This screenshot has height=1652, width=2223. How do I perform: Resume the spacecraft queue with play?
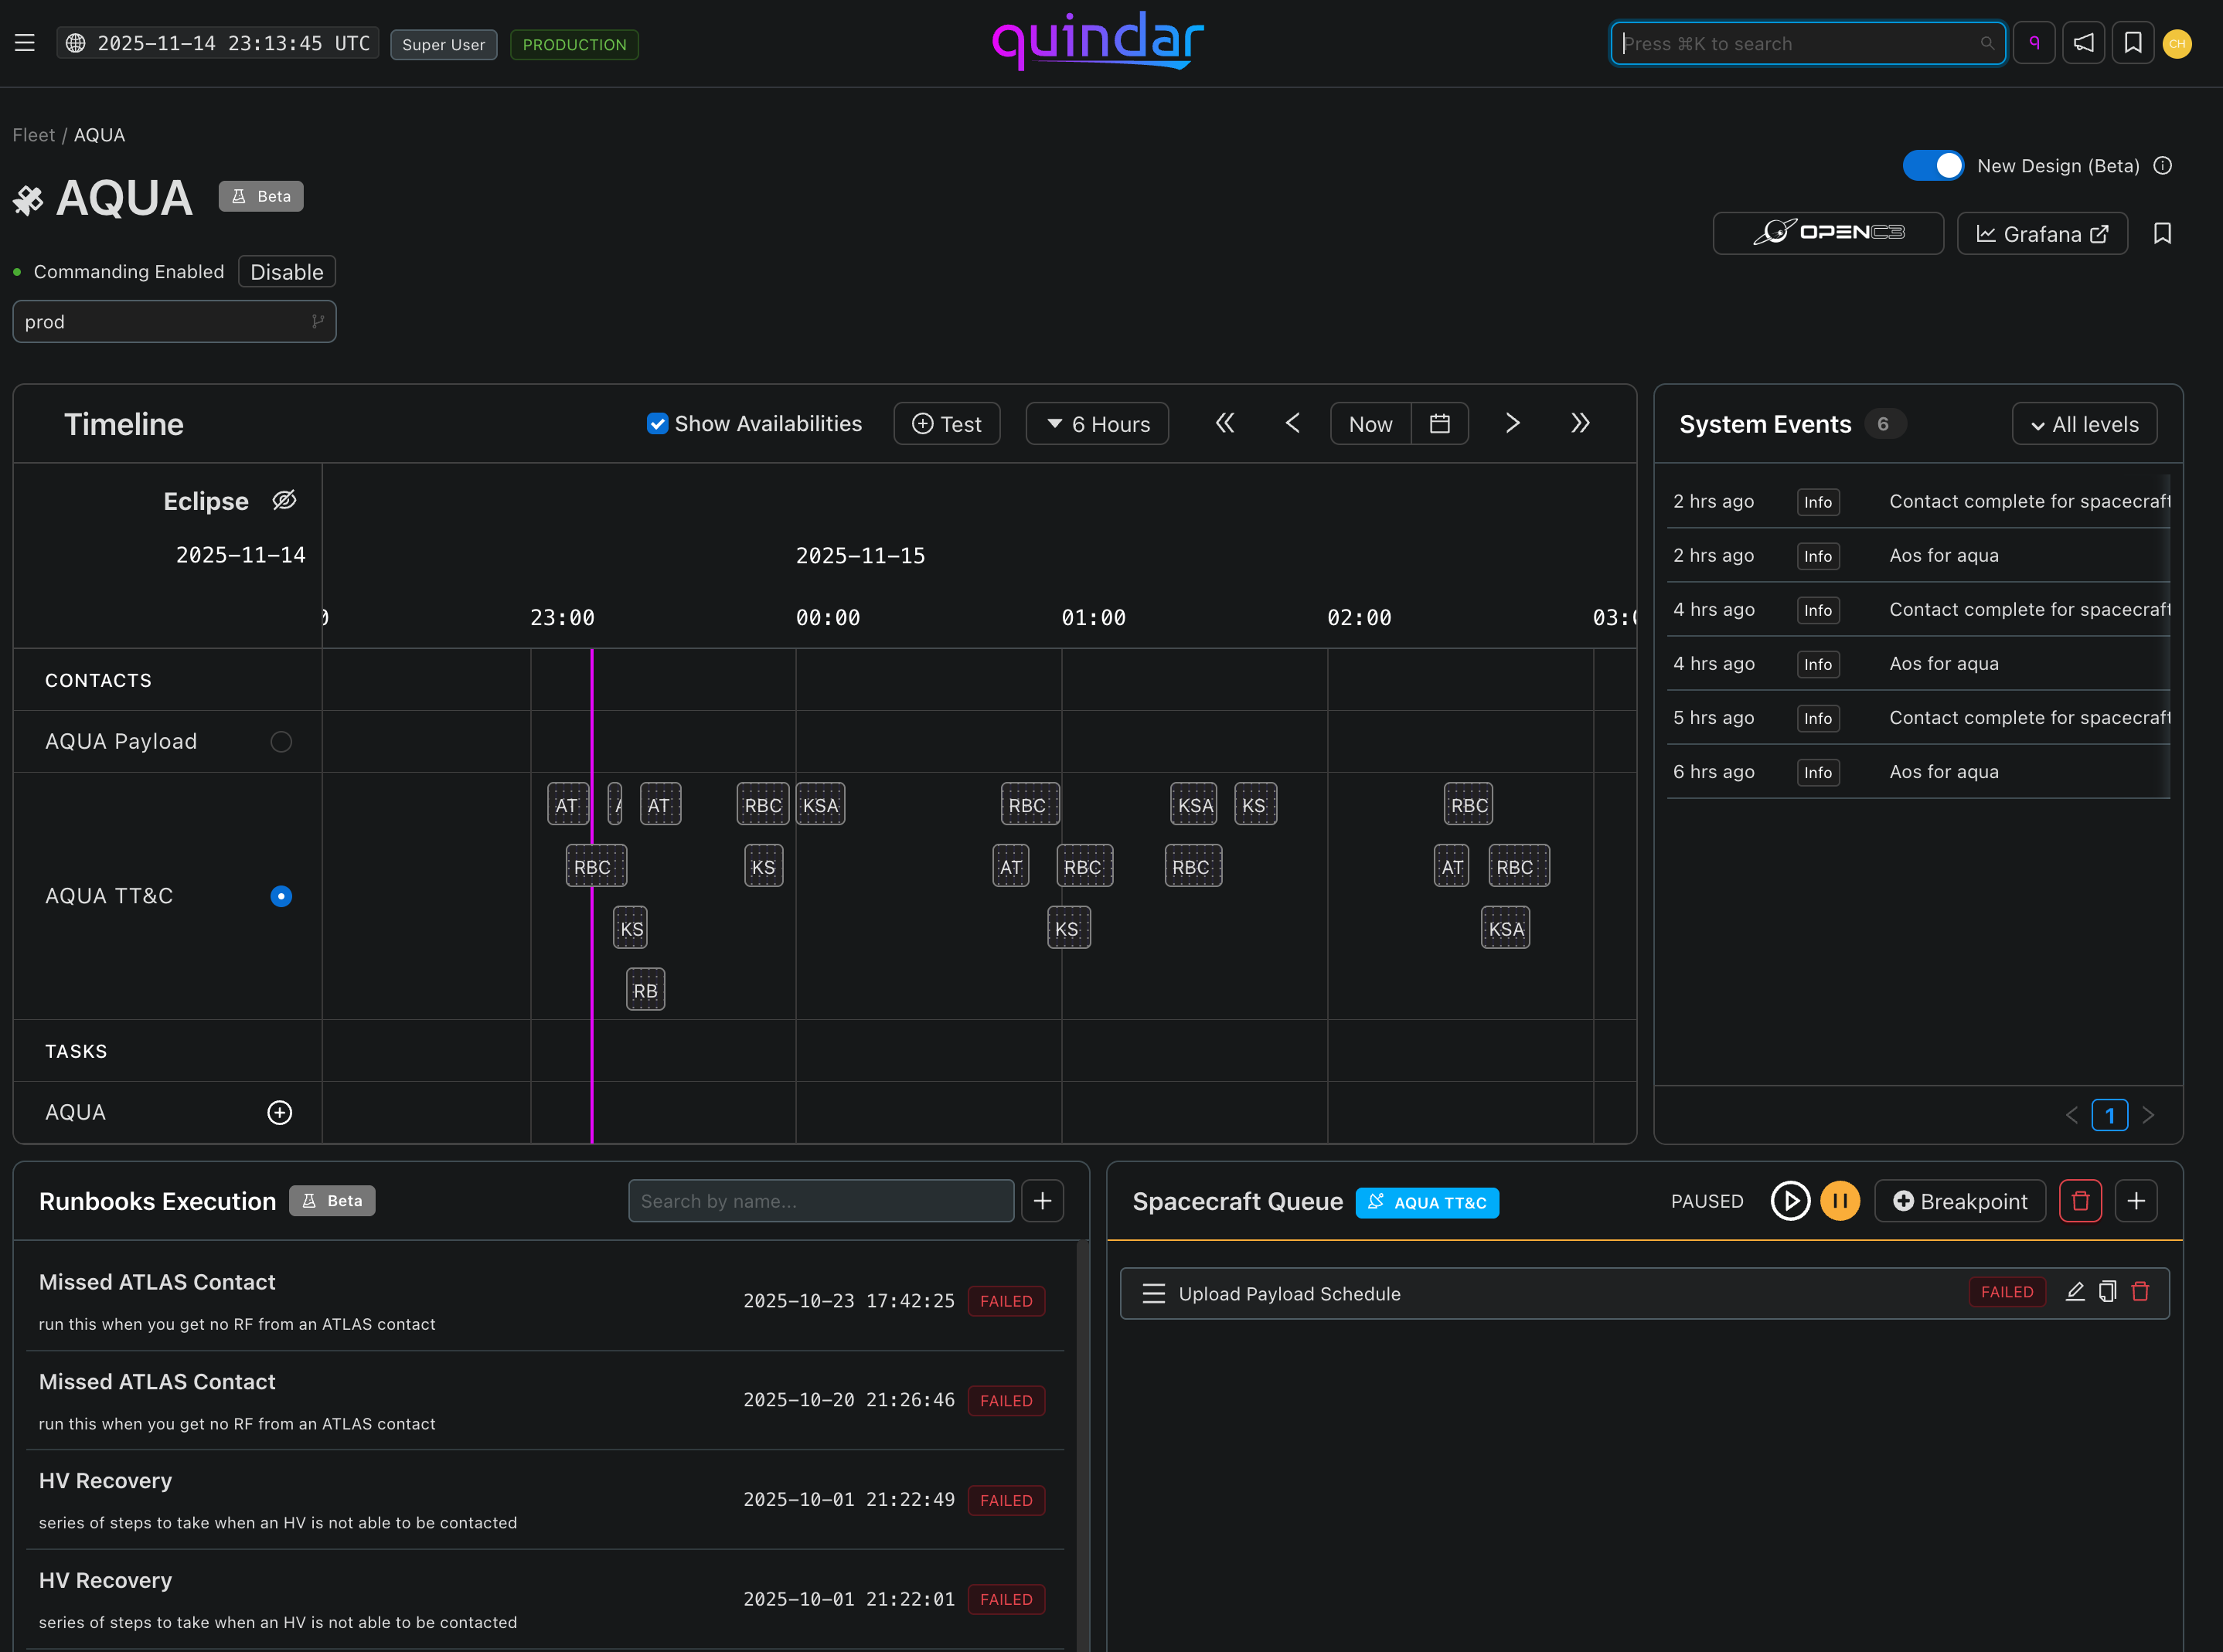(1790, 1200)
